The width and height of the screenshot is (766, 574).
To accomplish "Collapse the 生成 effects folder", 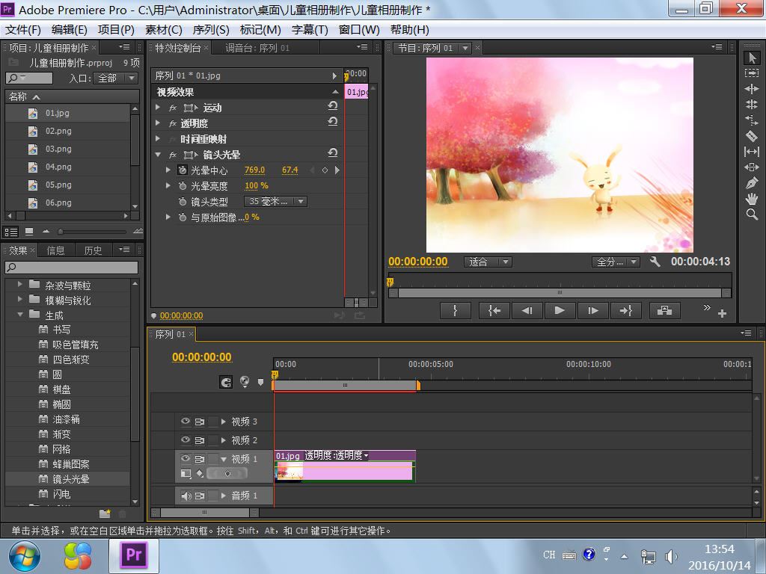I will coord(20,315).
